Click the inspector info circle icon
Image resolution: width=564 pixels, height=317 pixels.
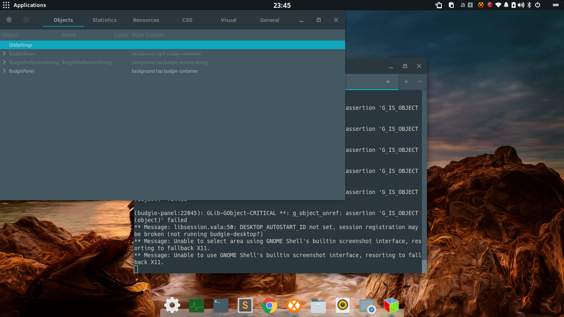(26, 20)
